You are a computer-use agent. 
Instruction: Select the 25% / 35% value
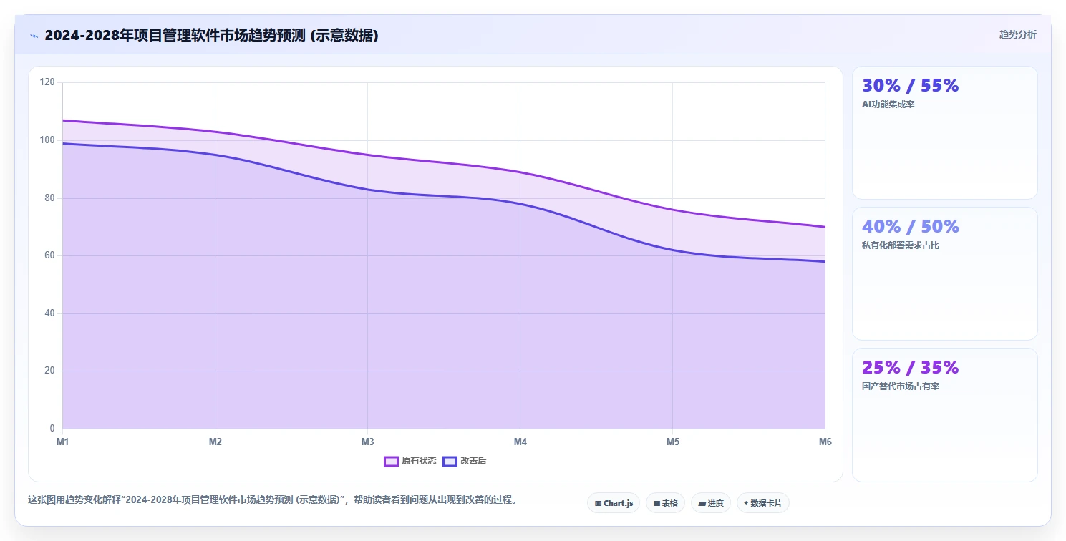pos(911,367)
